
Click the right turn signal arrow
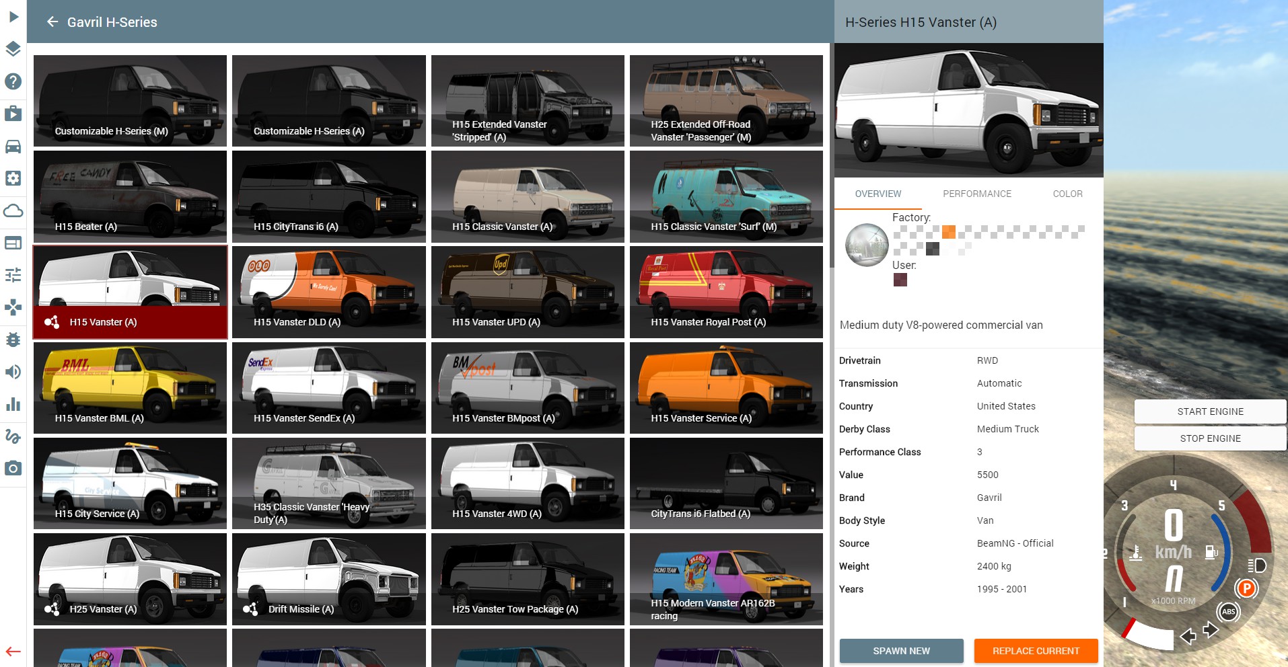tap(1210, 630)
